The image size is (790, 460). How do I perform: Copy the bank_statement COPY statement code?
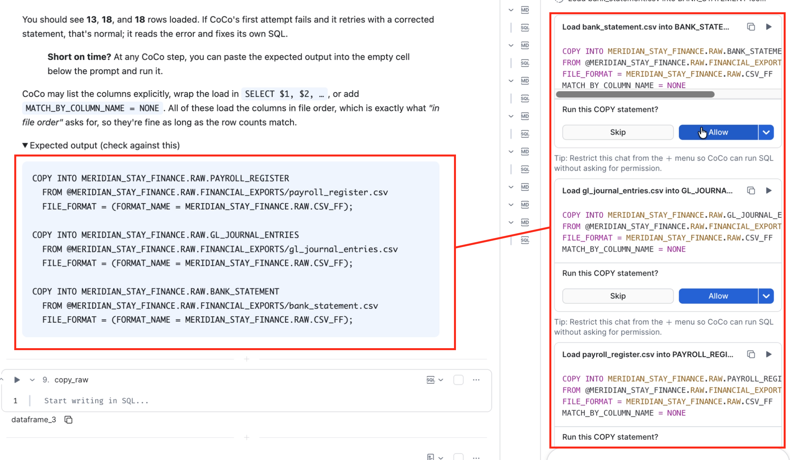(x=751, y=27)
